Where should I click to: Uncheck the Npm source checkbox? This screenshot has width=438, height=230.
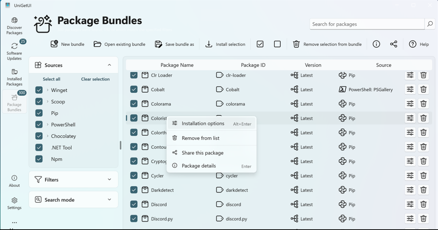tap(39, 159)
